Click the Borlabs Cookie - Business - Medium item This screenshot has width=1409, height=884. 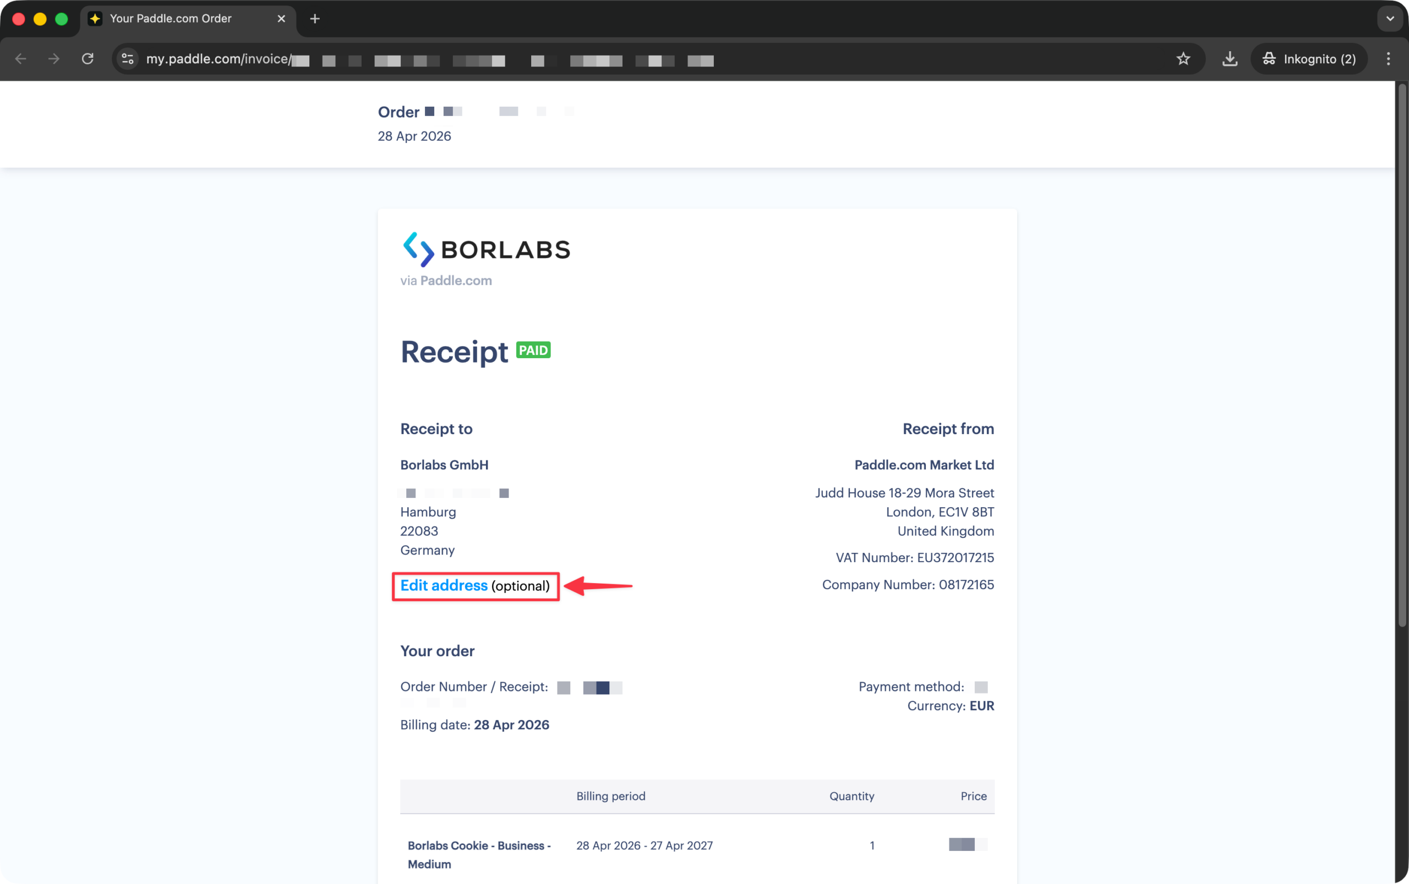[479, 854]
